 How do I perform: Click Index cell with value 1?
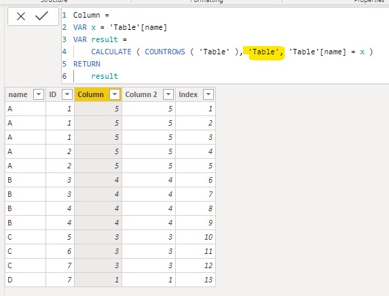196,109
